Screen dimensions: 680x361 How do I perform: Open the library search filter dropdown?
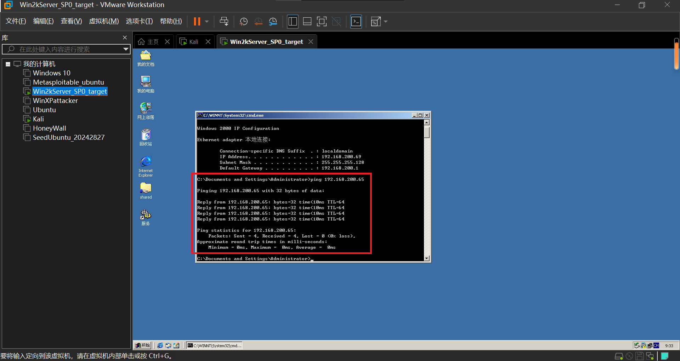pos(125,49)
